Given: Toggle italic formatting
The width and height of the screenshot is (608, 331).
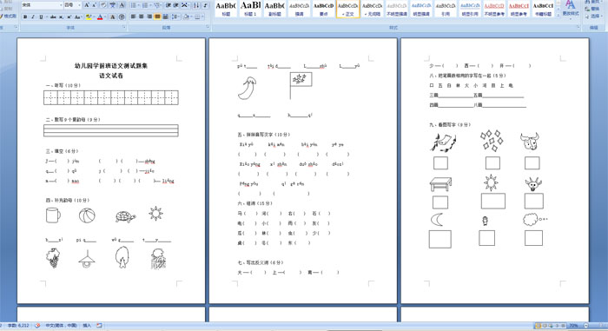Looking at the screenshot, I should 33,17.
